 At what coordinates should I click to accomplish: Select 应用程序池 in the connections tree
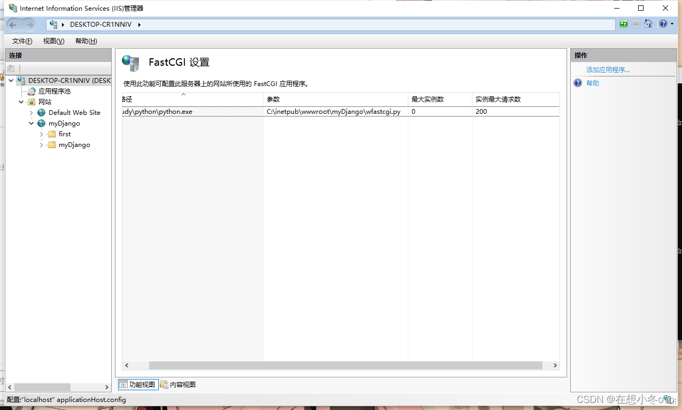pos(55,91)
